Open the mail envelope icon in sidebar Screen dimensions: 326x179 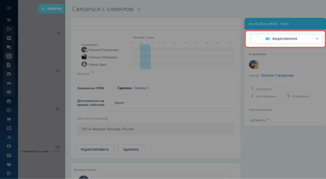9,83
